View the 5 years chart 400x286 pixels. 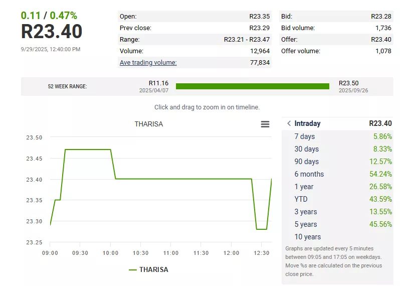coord(337,224)
